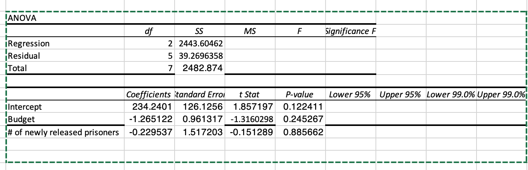Viewport: 528px width, 170px height.
Task: Click Intercept standard error 126.1256
Action: (200, 106)
